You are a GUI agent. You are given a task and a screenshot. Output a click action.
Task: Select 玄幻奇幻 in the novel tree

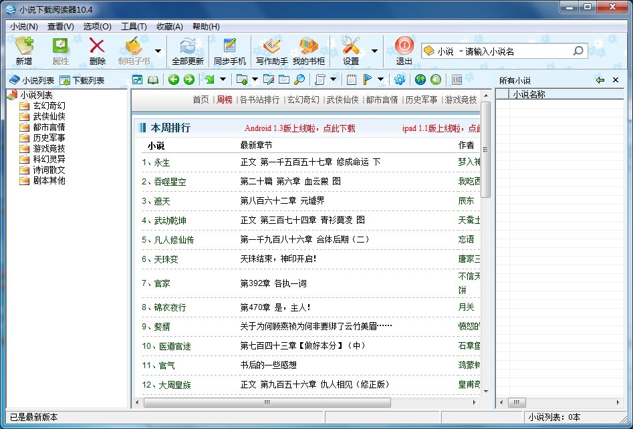pos(49,106)
